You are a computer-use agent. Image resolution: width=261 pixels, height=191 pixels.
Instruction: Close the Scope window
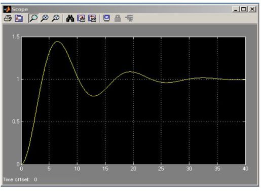pyautogui.click(x=252, y=9)
